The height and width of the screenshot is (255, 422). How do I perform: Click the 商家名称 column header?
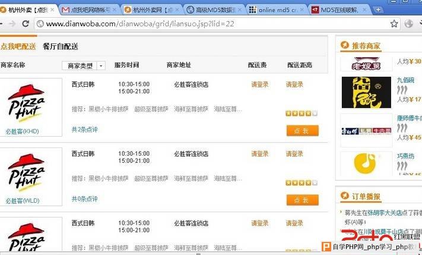coord(12,65)
